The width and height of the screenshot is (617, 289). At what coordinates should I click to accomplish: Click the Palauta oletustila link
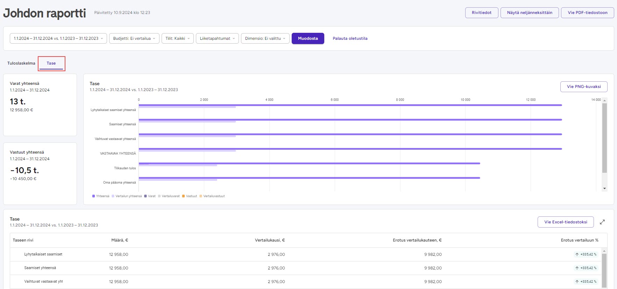350,38
